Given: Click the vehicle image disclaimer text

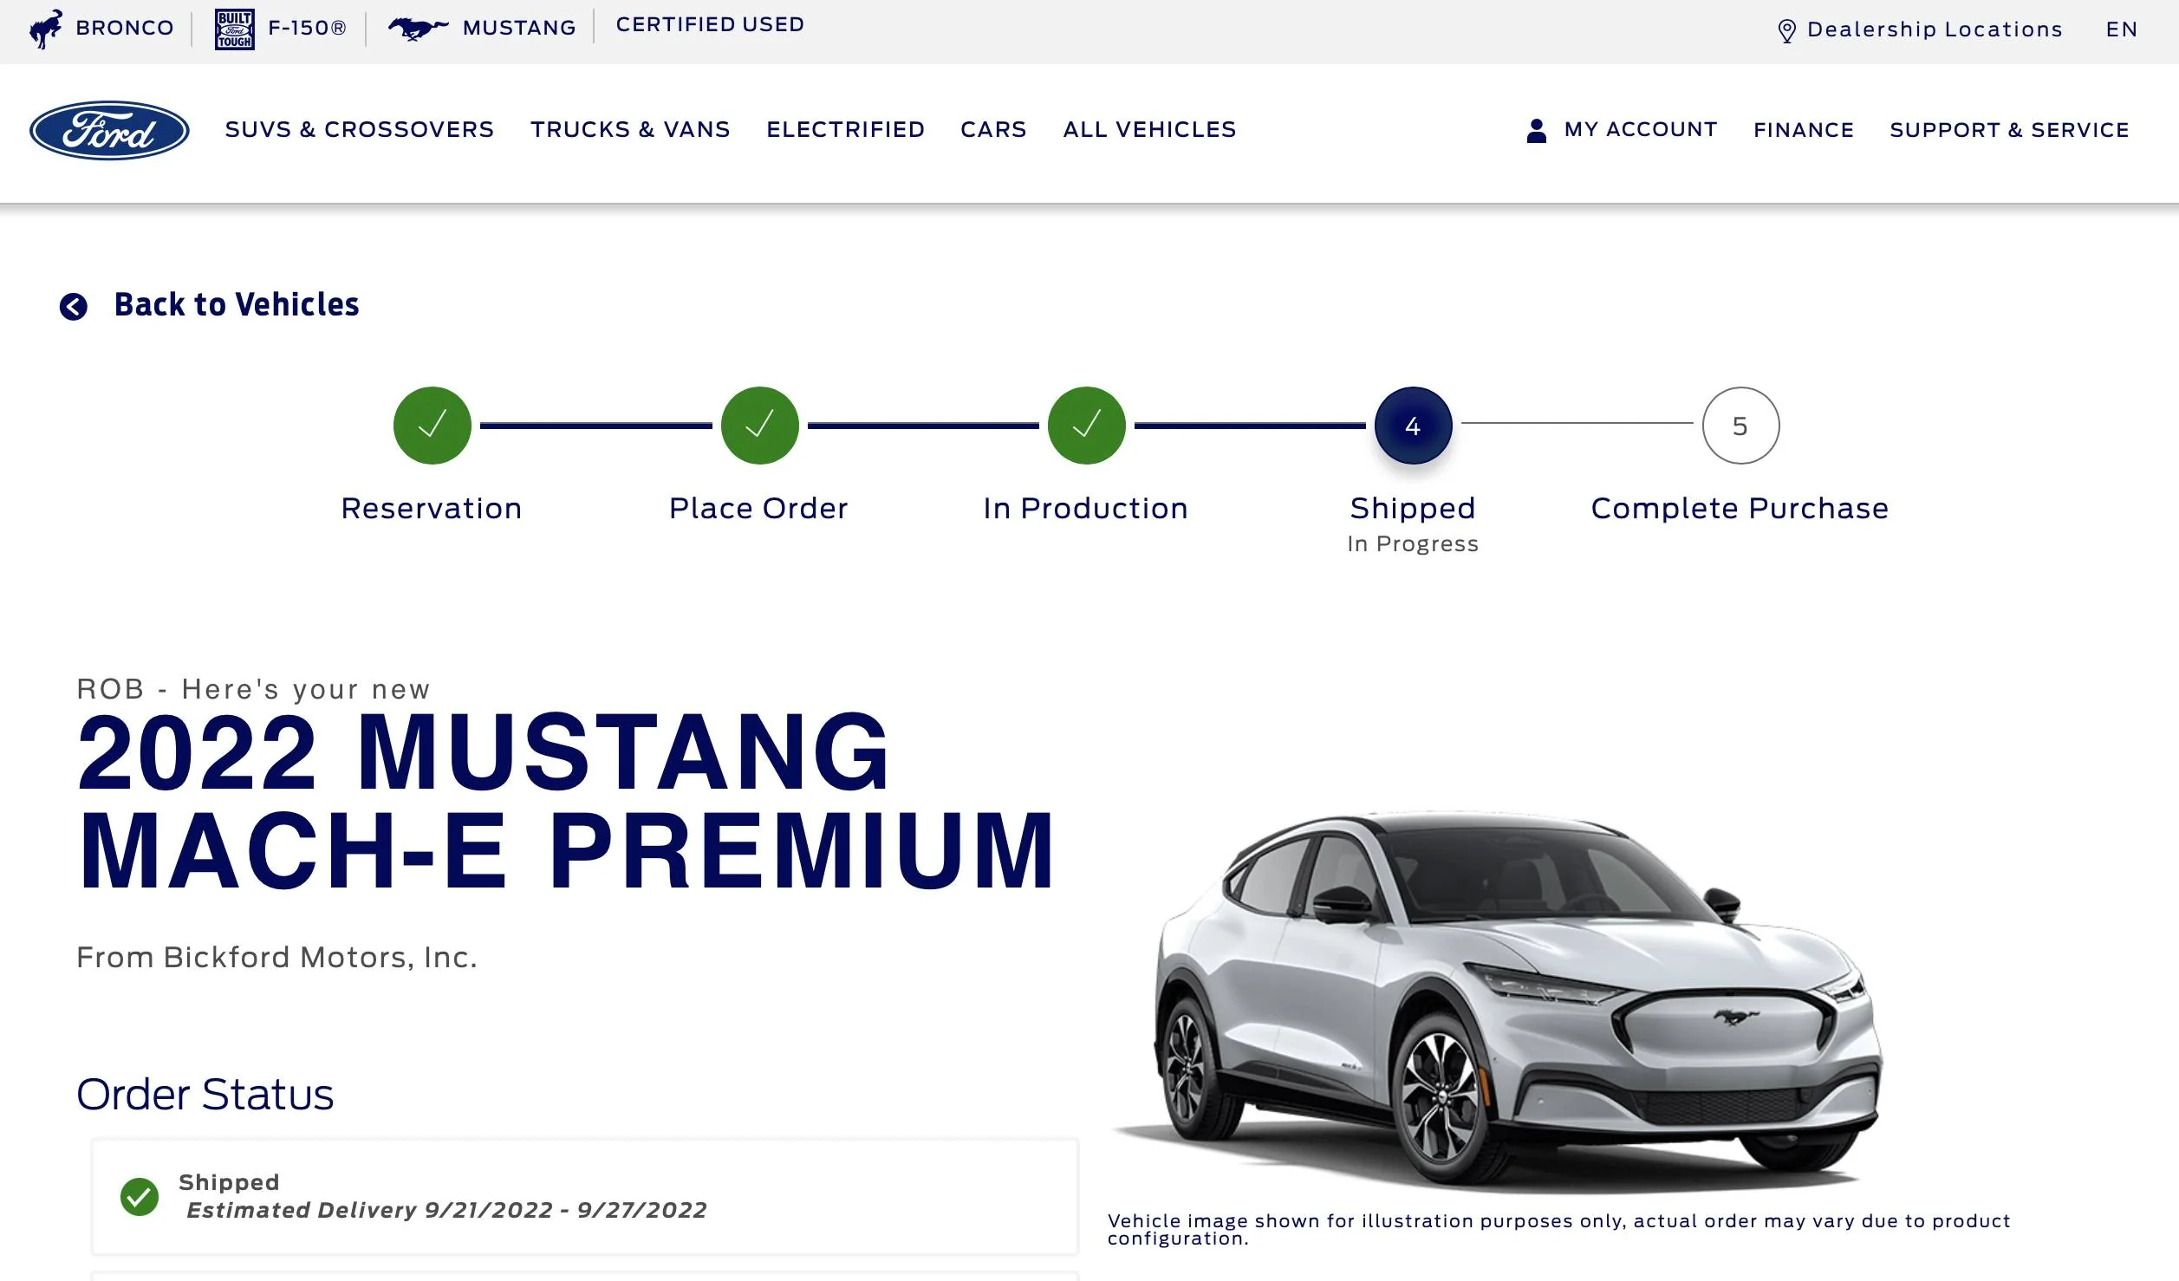Looking at the screenshot, I should (1558, 1229).
